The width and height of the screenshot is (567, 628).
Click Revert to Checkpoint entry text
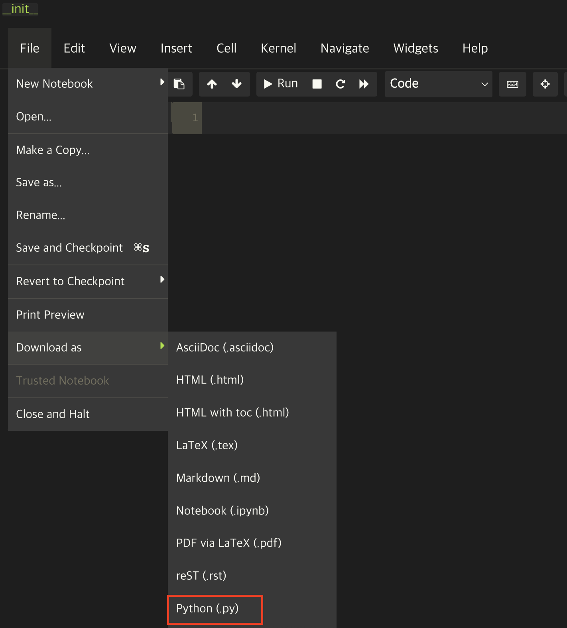pos(70,281)
